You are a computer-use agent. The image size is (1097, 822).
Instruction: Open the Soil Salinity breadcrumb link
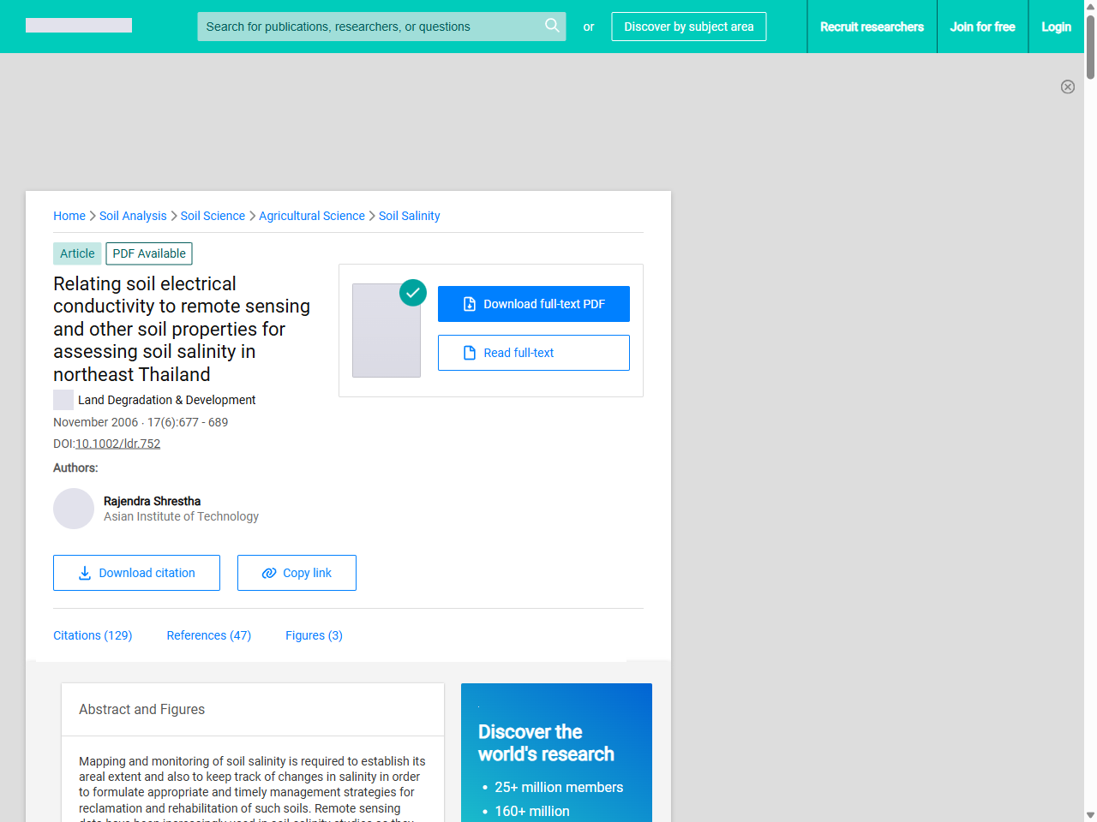point(409,216)
